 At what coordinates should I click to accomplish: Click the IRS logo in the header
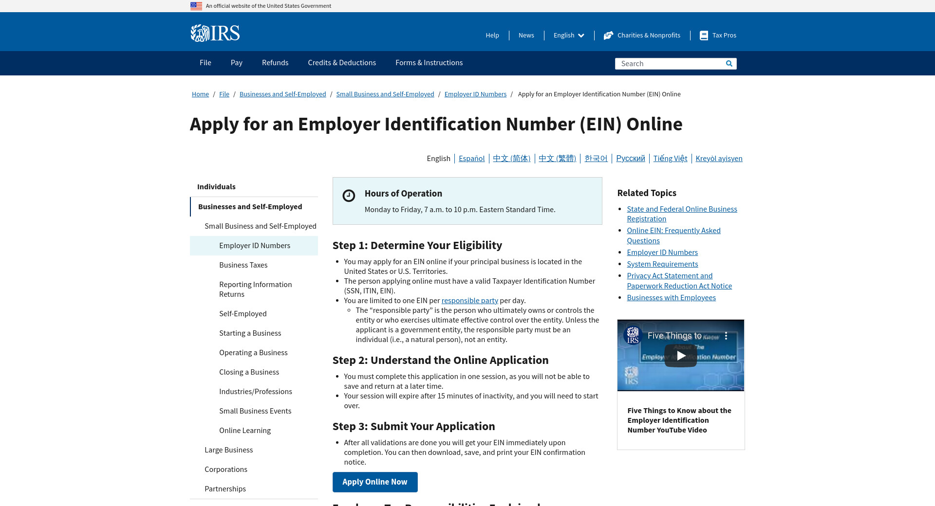click(215, 33)
